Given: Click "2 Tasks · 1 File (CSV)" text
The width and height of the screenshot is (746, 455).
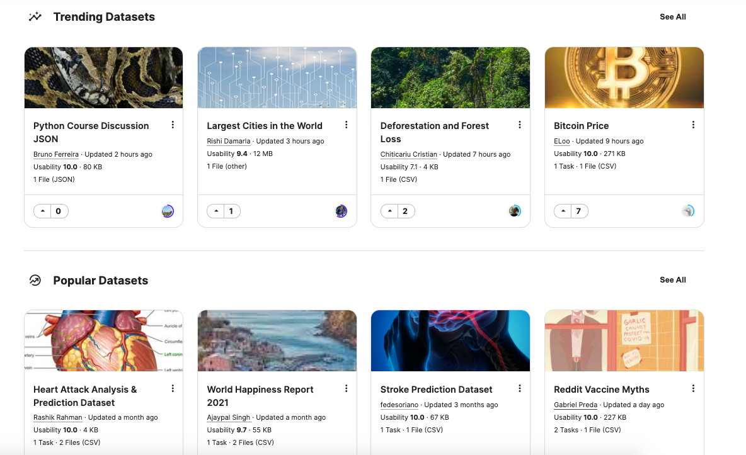Looking at the screenshot, I should [x=587, y=430].
